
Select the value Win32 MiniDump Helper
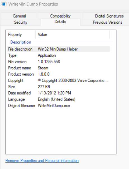[58, 49]
